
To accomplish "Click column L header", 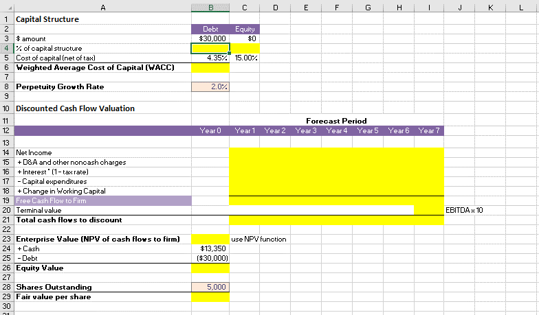I will [521, 8].
